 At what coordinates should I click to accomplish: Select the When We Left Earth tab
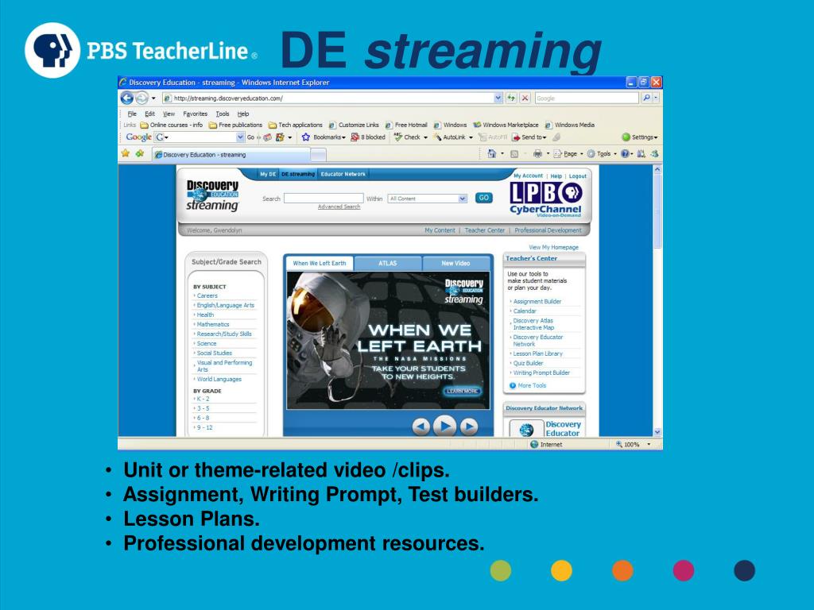(320, 263)
